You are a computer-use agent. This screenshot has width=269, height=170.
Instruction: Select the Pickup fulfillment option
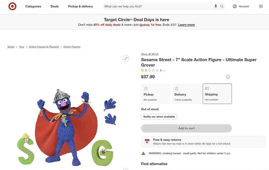155,94
